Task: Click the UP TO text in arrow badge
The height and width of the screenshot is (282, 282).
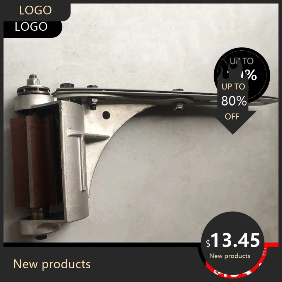Action: click(233, 87)
